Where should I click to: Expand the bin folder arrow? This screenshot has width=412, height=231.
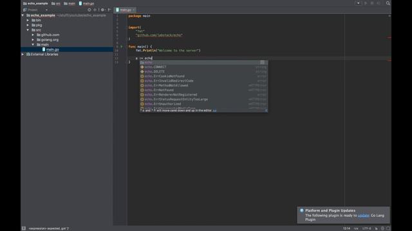pos(28,20)
